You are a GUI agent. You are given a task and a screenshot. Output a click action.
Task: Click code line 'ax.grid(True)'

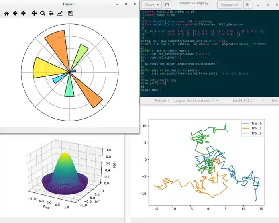[x=156, y=84]
